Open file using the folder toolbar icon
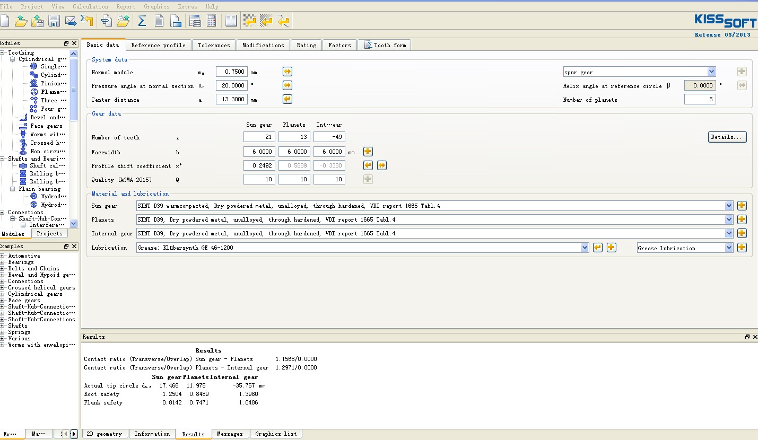This screenshot has height=440, width=758. pyautogui.click(x=21, y=21)
